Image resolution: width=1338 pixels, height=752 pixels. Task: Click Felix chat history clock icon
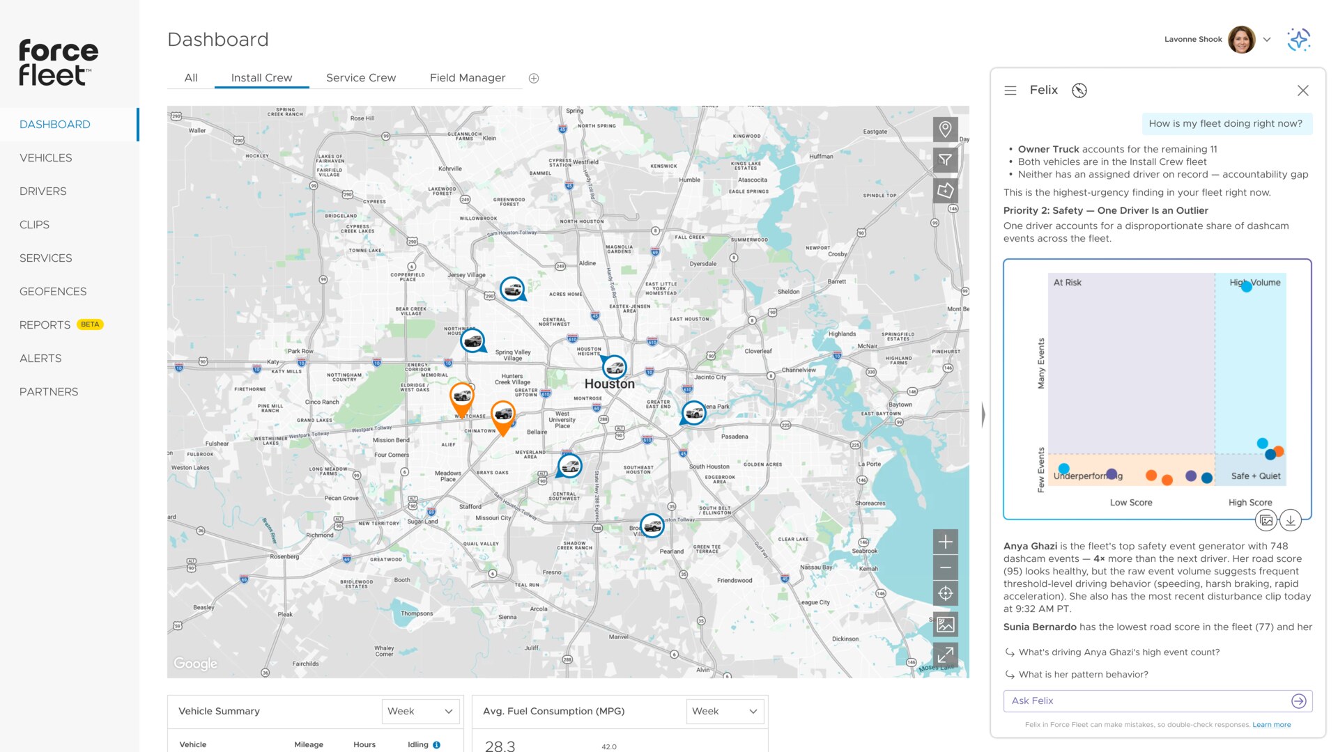pos(1079,91)
